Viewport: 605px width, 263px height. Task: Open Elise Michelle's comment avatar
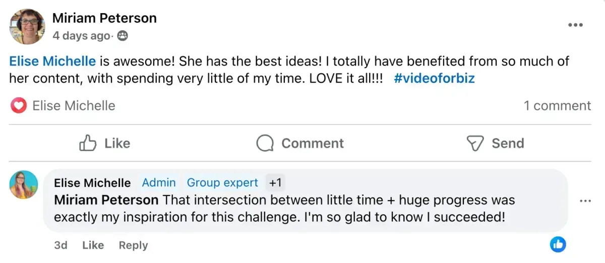[24, 184]
